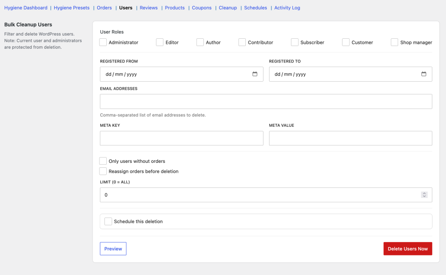Switch to the Products tab
Image resolution: width=446 pixels, height=275 pixels.
175,8
